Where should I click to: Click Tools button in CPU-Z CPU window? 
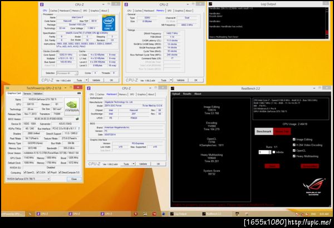[79, 80]
